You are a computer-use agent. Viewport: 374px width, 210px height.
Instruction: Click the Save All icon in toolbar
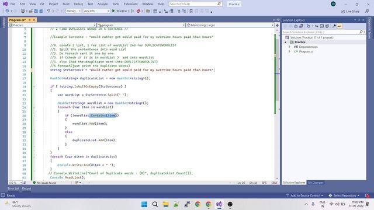pos(41,11)
